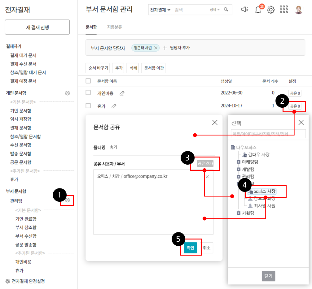Screen dimensions: 312x289
Task: Click the 새 결재 진행 button
Action: click(37, 27)
